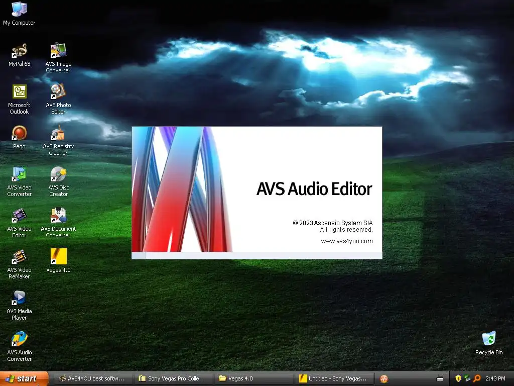Select the Recycle Bin icon
Image resolution: width=514 pixels, height=386 pixels.
(x=489, y=343)
